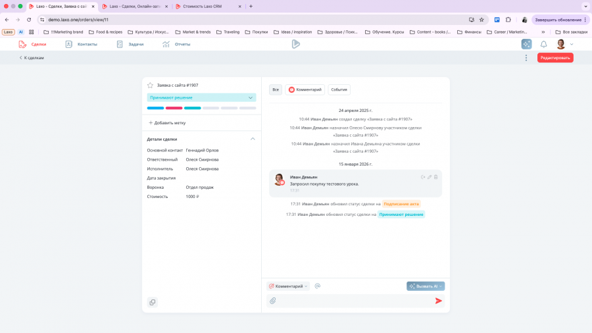Viewport: 592px width, 333px height.
Task: Click the copy icon in deal panel
Action: (x=153, y=302)
